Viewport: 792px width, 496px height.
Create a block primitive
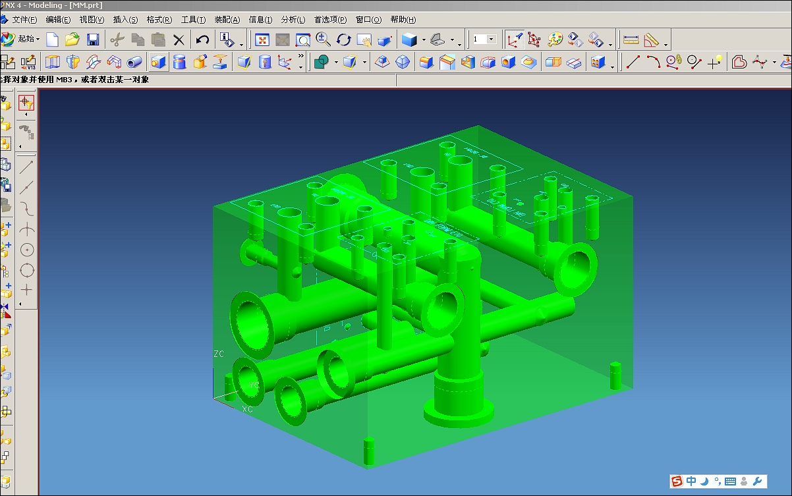point(158,62)
